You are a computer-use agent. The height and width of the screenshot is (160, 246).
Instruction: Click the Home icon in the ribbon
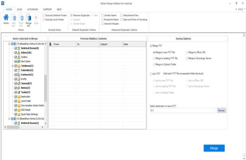click(6, 18)
